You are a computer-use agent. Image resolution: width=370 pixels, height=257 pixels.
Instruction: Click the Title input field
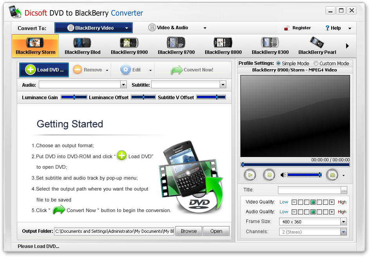(309, 190)
